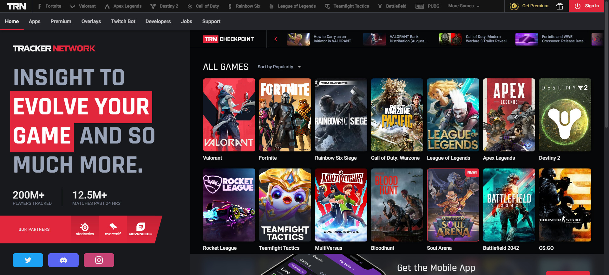Viewport: 609px width, 275px height.
Task: Open Fortnite in the top game bar
Action: pos(49,6)
